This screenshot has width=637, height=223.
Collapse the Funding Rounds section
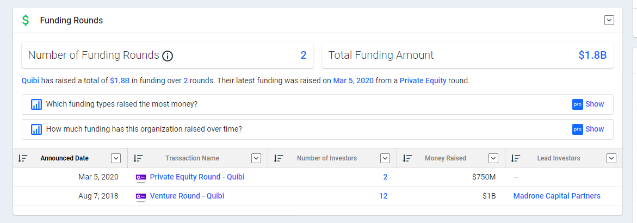tap(609, 20)
